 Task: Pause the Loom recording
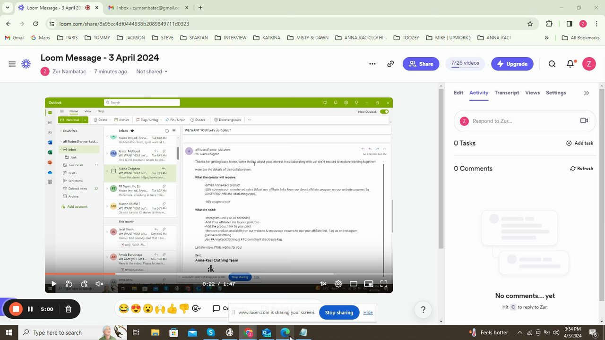[x=30, y=309]
